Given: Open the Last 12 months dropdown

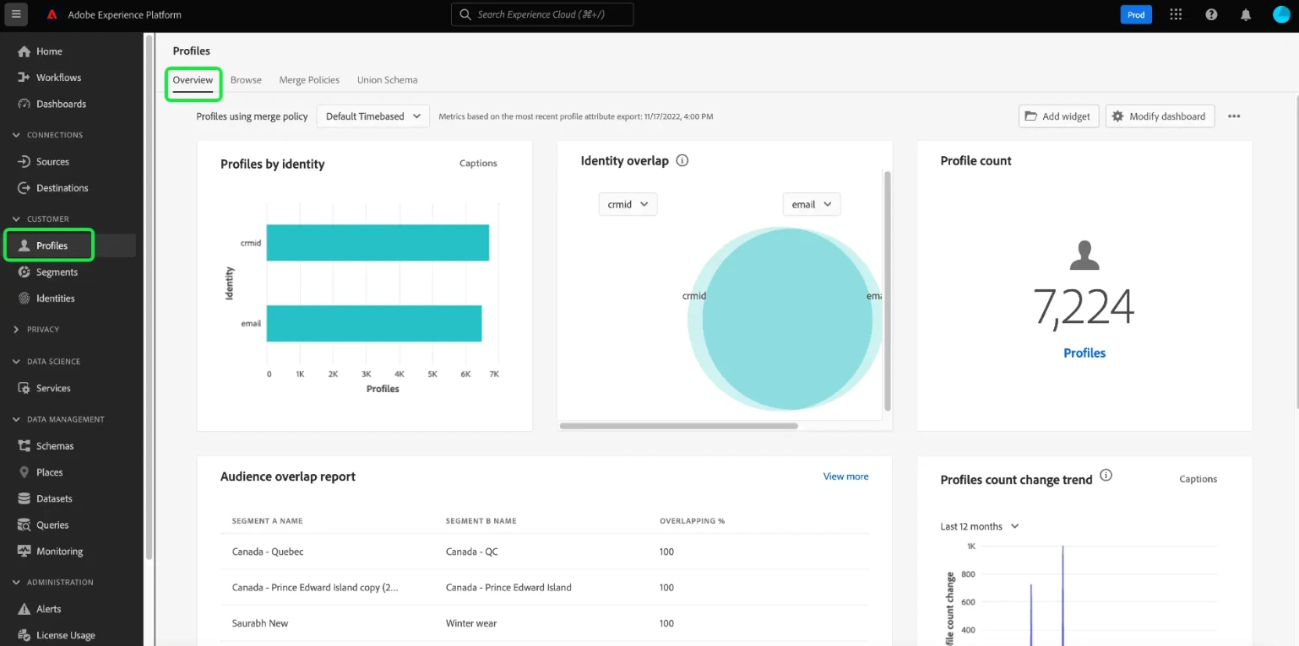Looking at the screenshot, I should pyautogui.click(x=979, y=525).
